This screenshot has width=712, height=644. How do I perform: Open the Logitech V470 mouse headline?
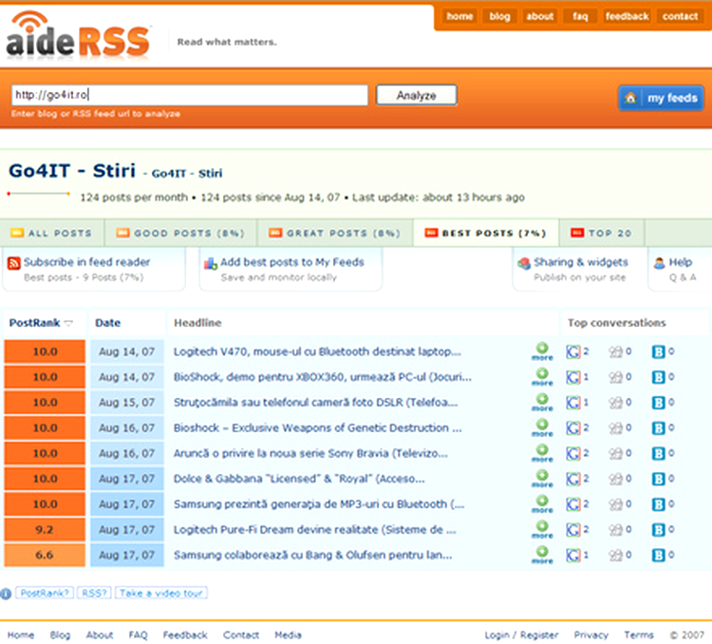[317, 351]
